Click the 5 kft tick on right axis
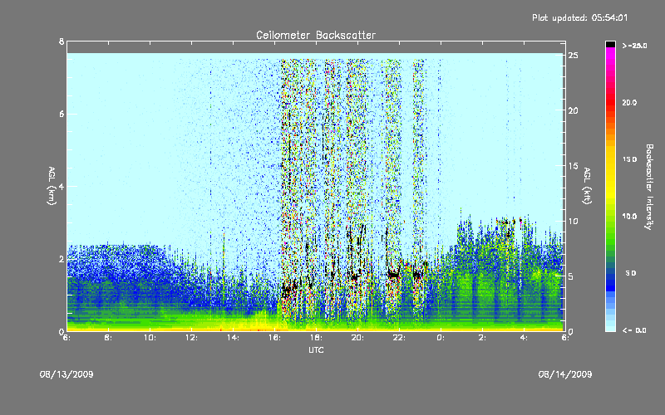665x415 pixels. pos(571,276)
